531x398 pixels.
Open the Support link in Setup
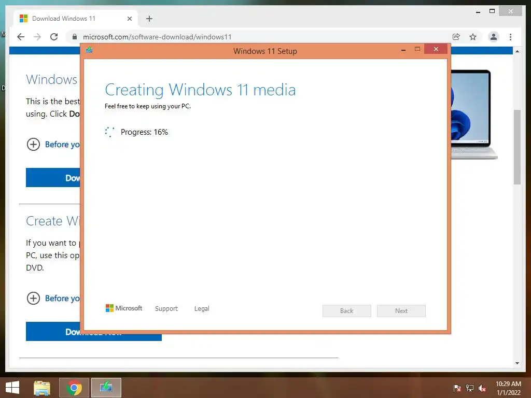(x=166, y=309)
